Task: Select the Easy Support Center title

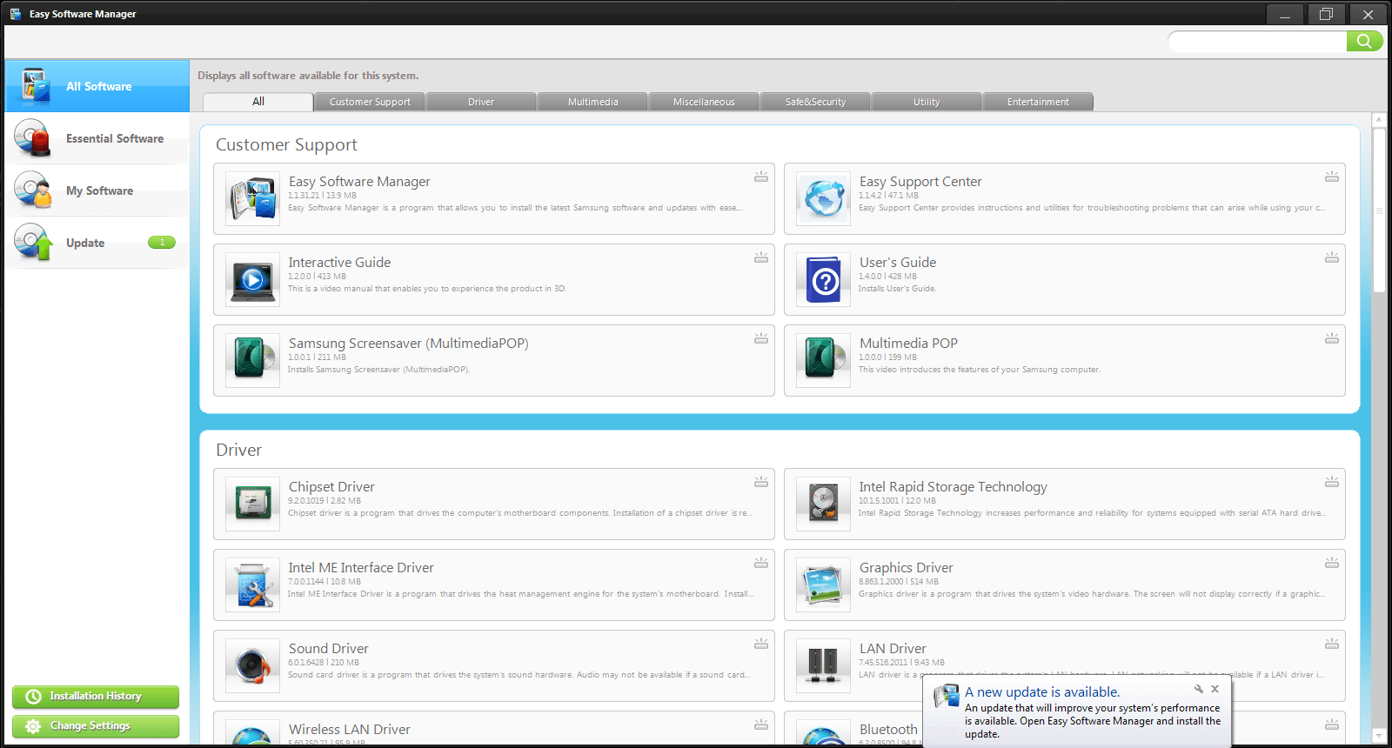Action: click(x=920, y=182)
